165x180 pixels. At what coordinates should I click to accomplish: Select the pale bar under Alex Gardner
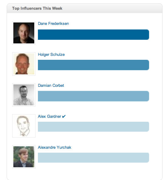click(93, 127)
